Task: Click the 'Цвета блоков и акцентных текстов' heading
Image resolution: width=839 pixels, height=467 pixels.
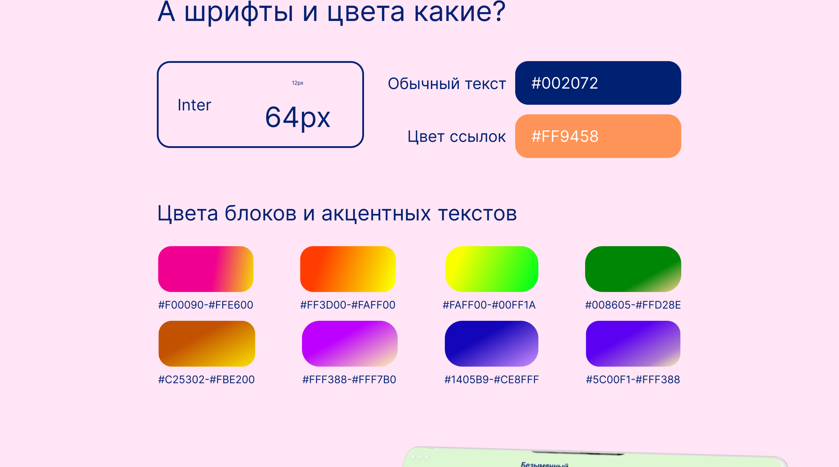Action: click(337, 213)
